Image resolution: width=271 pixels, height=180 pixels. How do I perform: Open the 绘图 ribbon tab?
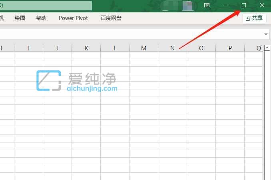[20, 18]
